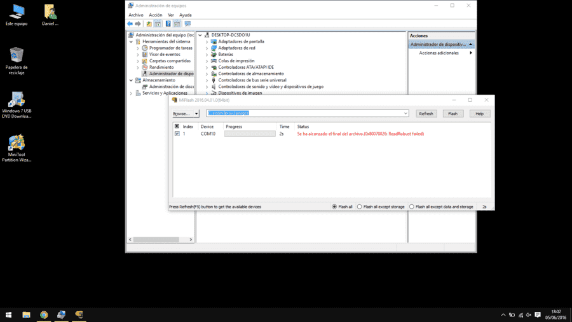Viewport: 572px width, 322px height.
Task: Go forward with the toolbar's arrow icon
Action: tap(138, 24)
